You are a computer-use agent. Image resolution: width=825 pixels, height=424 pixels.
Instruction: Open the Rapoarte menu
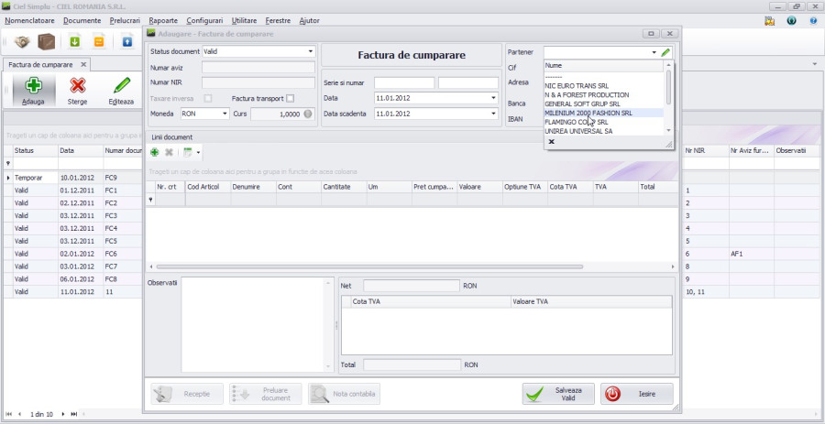click(161, 20)
